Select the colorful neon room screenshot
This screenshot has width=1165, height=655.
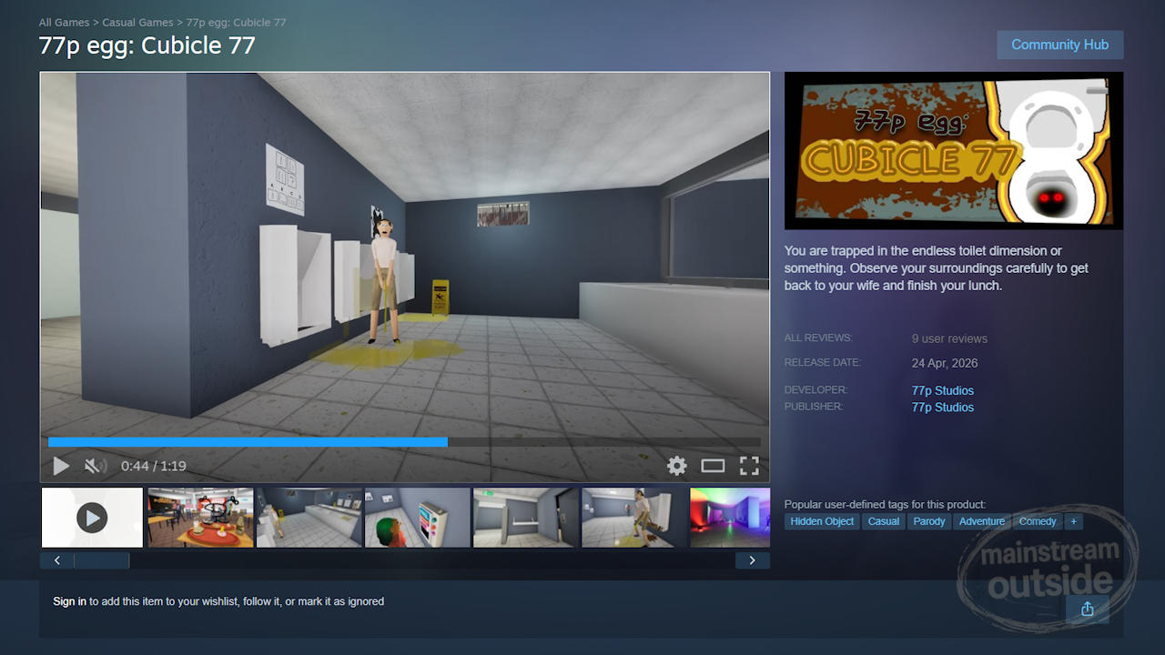[729, 518]
